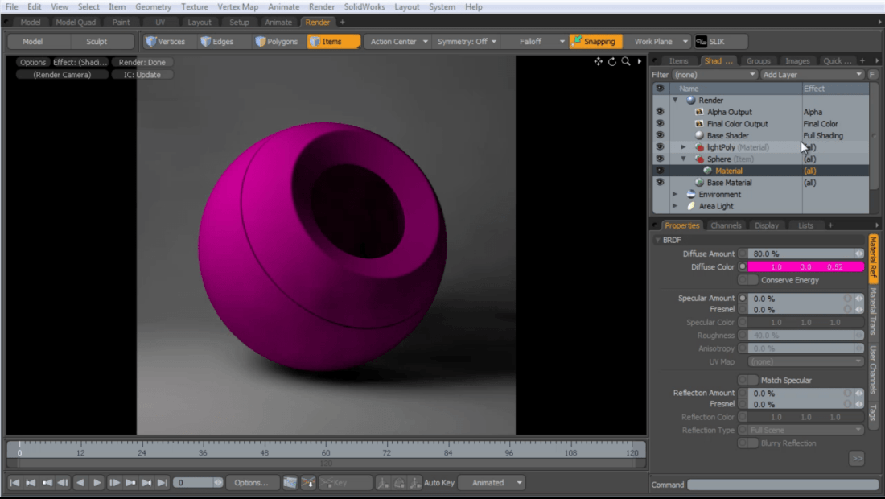The image size is (885, 499).
Task: Expand the Environment item
Action: pyautogui.click(x=674, y=194)
